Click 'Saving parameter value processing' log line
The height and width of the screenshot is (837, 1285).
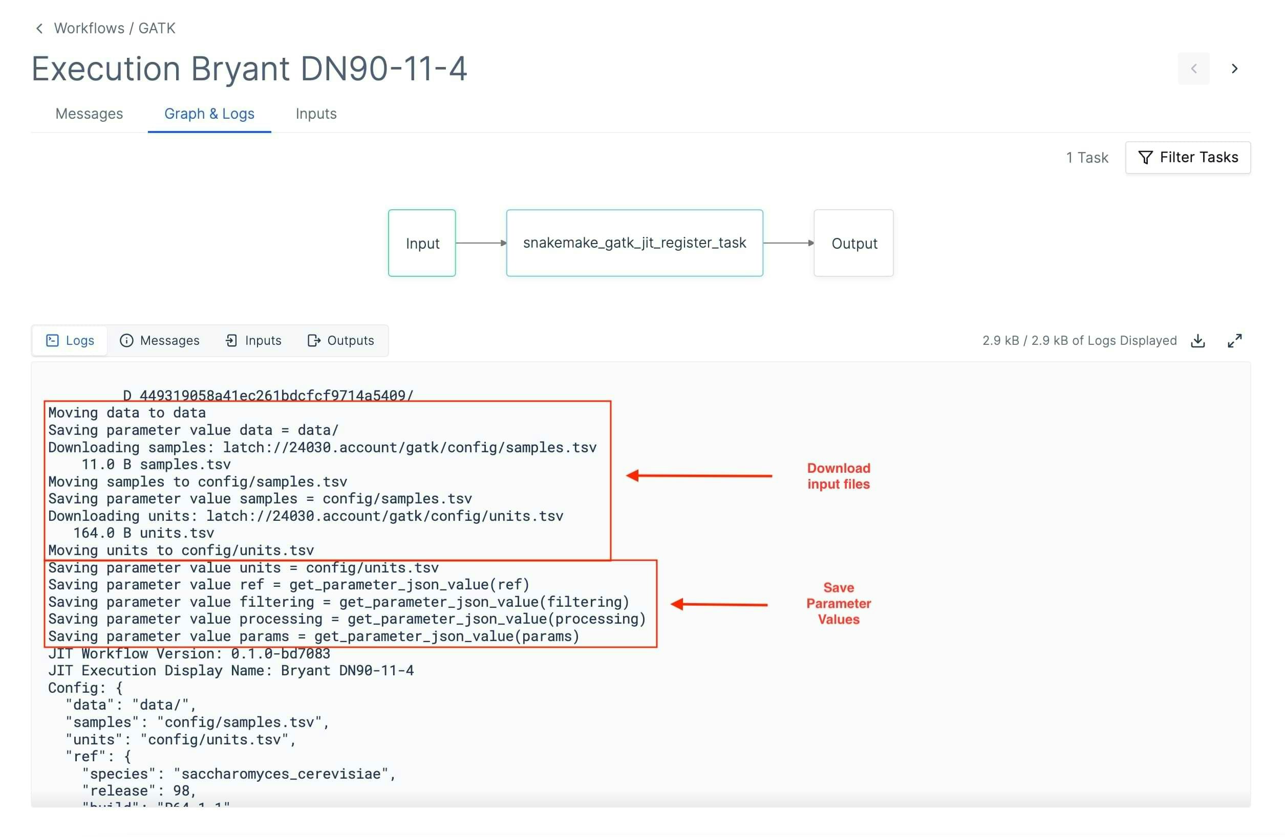347,619
